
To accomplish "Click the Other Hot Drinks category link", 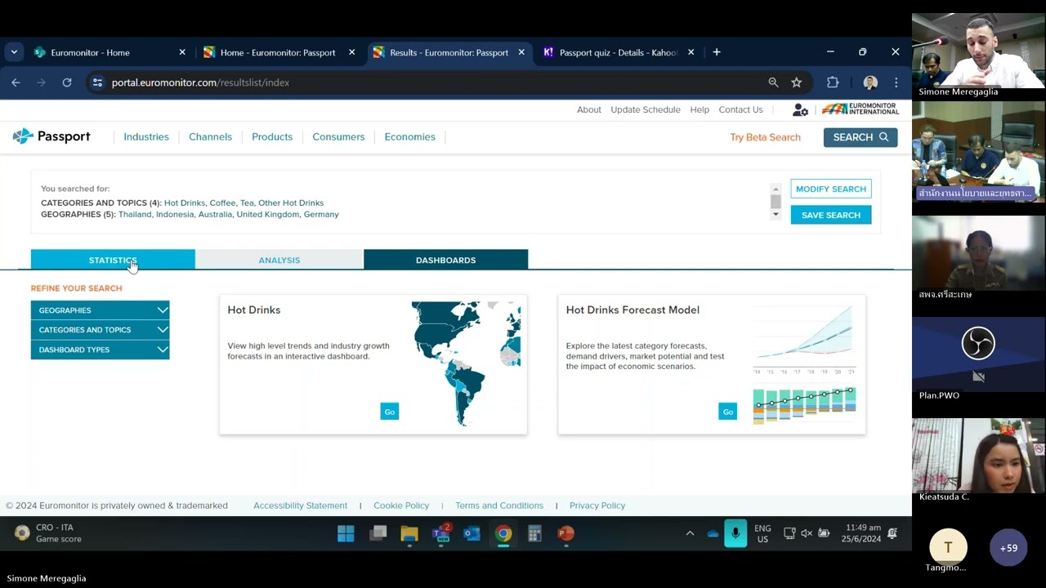I will (x=291, y=203).
